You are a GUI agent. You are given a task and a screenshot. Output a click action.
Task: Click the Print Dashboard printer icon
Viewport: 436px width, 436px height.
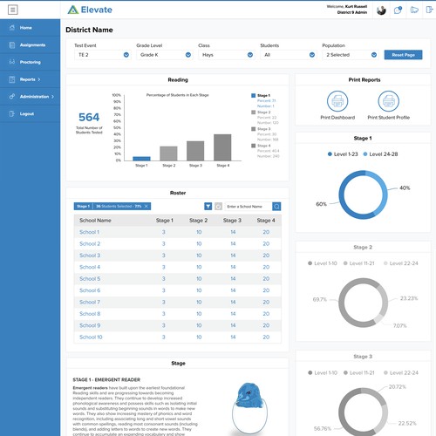(x=337, y=101)
